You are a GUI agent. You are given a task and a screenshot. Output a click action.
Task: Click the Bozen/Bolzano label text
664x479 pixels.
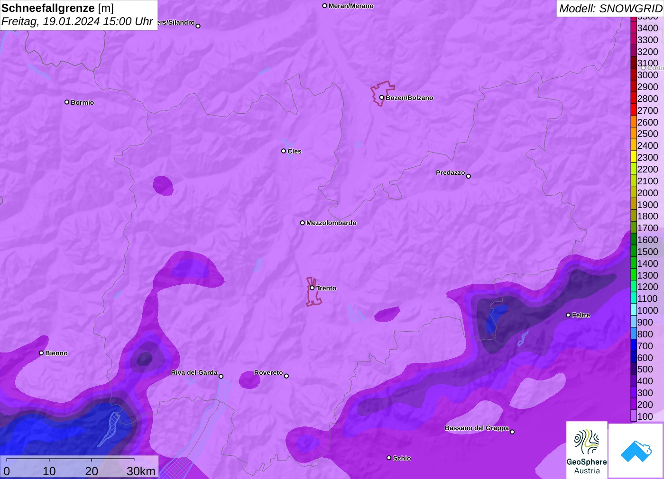click(x=409, y=98)
